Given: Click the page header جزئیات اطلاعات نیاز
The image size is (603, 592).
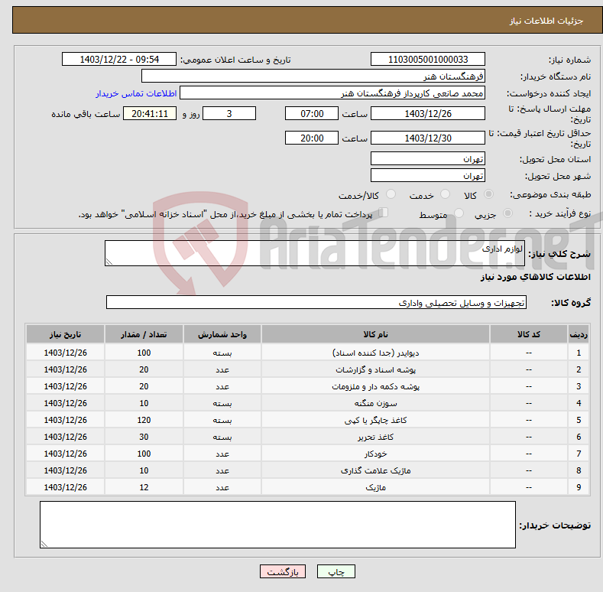Looking at the screenshot, I should click(546, 21).
